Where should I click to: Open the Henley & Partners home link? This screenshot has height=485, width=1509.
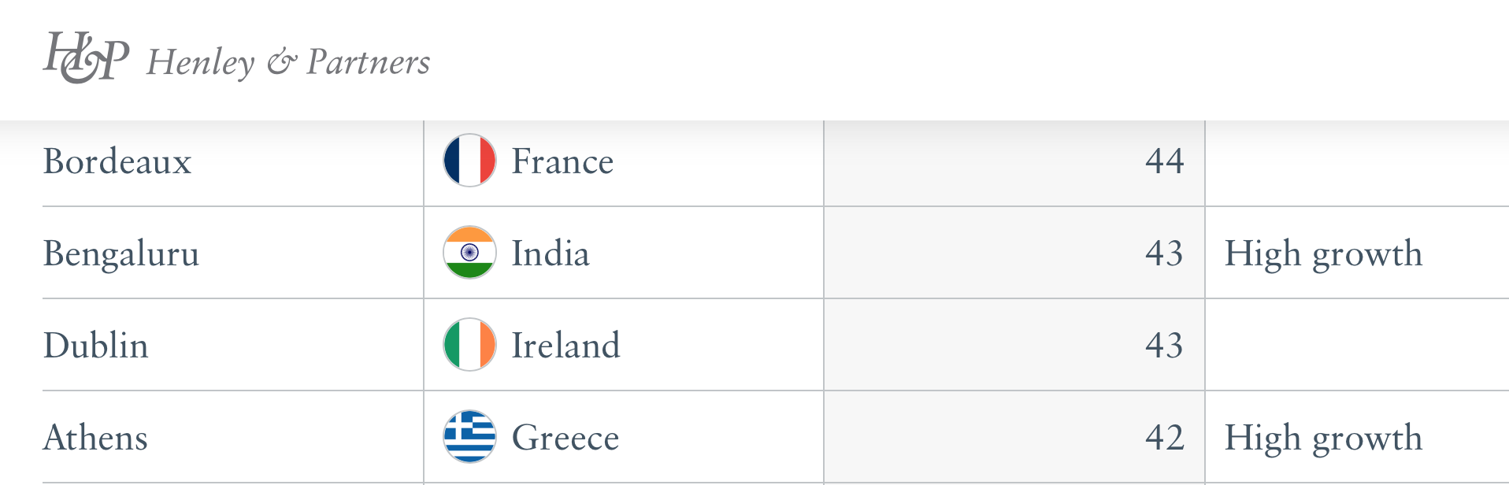(288, 62)
